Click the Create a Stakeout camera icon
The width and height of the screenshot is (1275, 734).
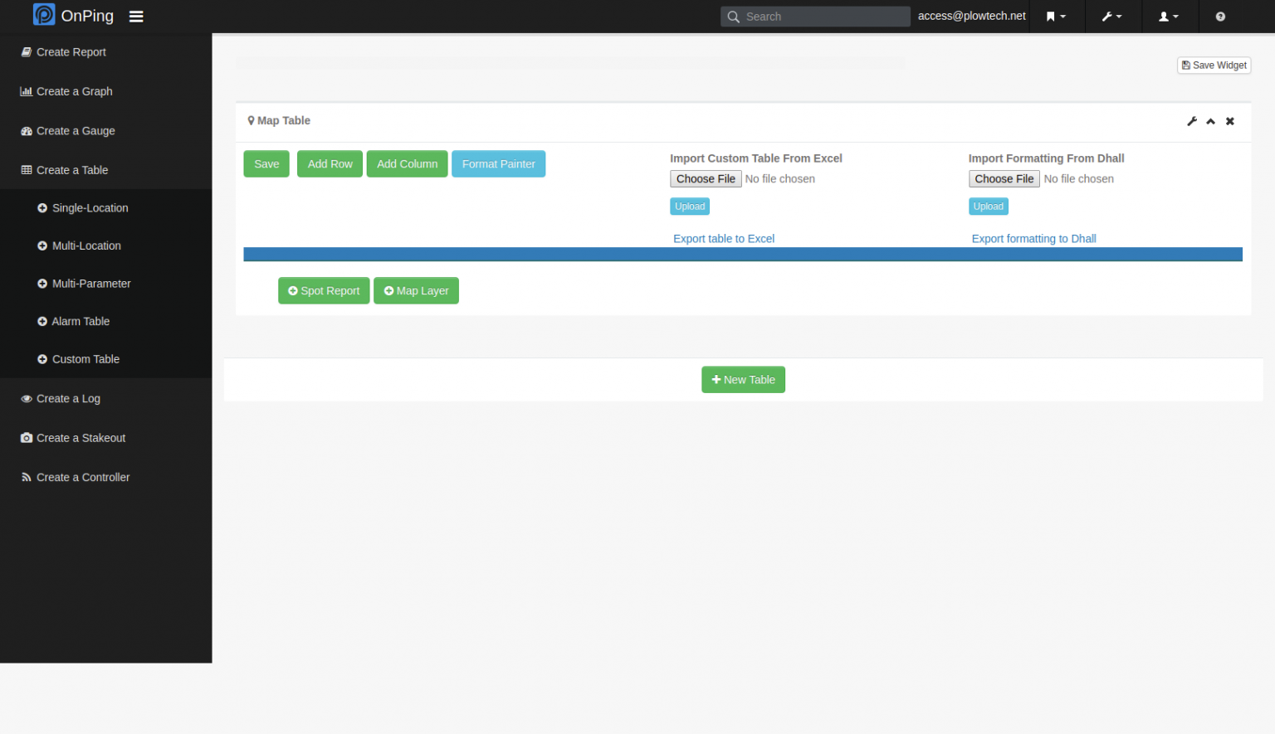coord(26,437)
